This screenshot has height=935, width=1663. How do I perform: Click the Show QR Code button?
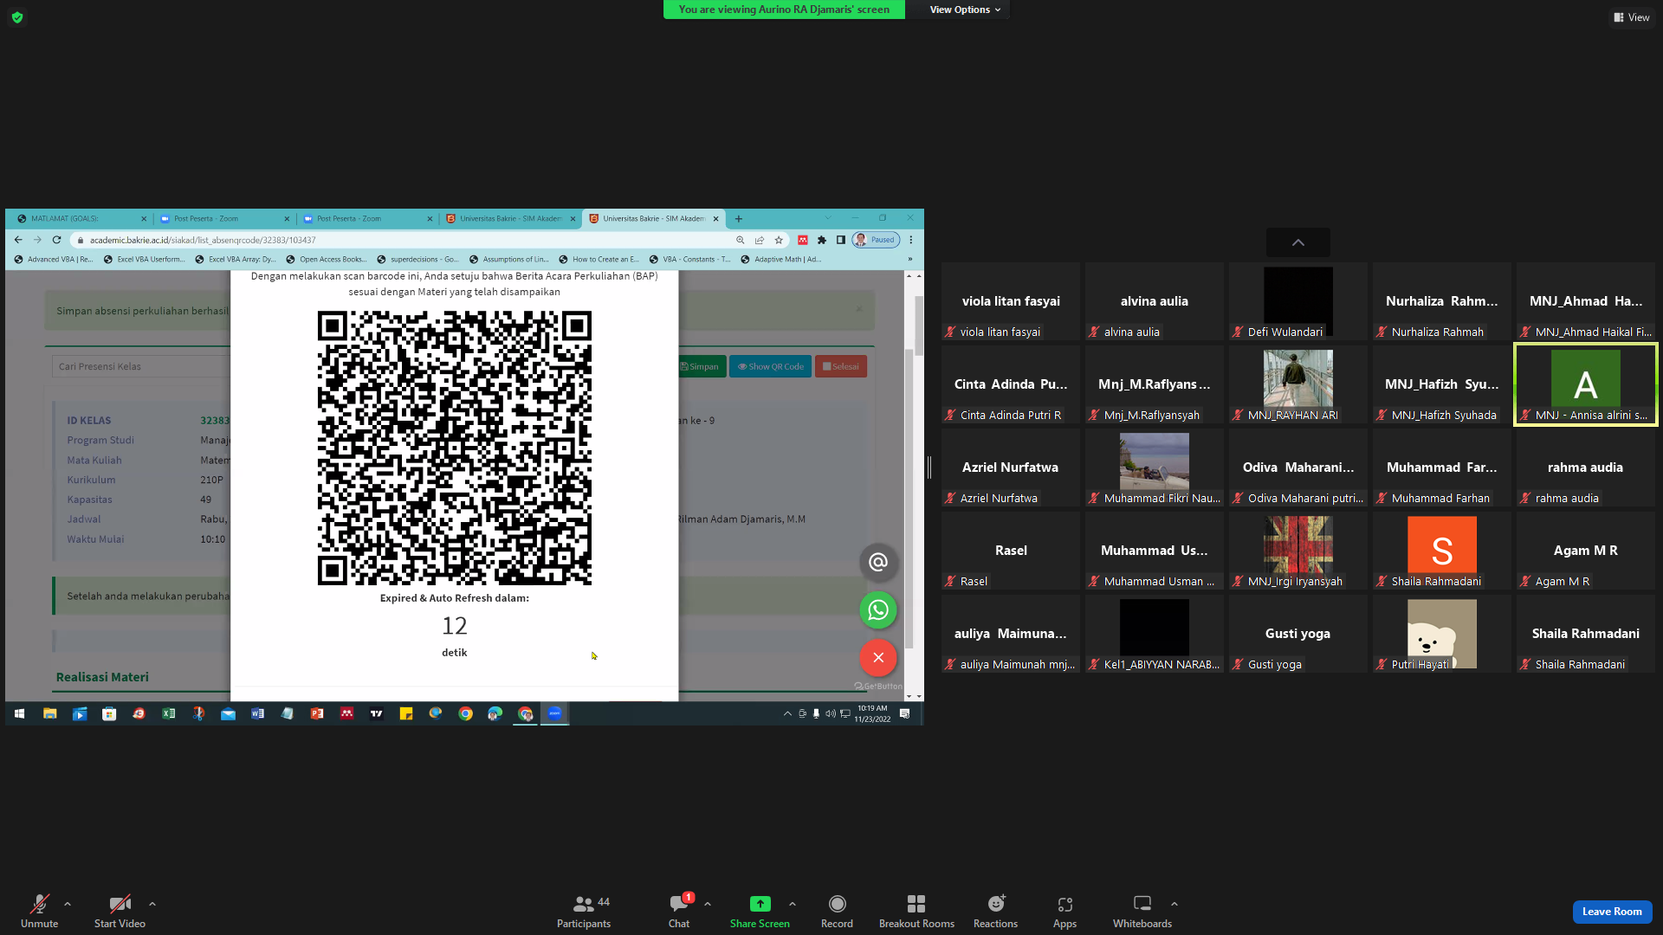pyautogui.click(x=771, y=366)
